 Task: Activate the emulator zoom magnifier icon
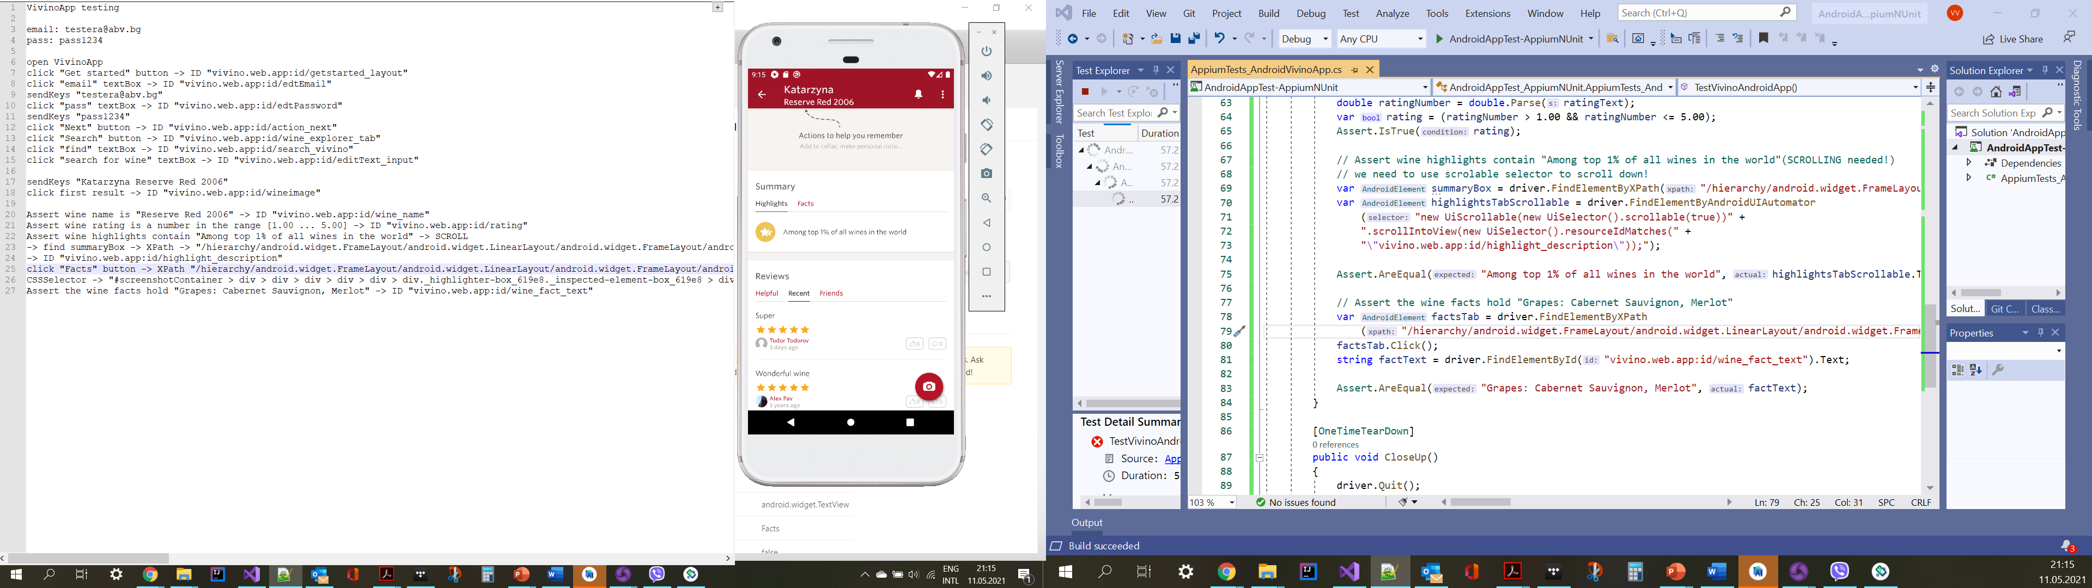pos(987,198)
